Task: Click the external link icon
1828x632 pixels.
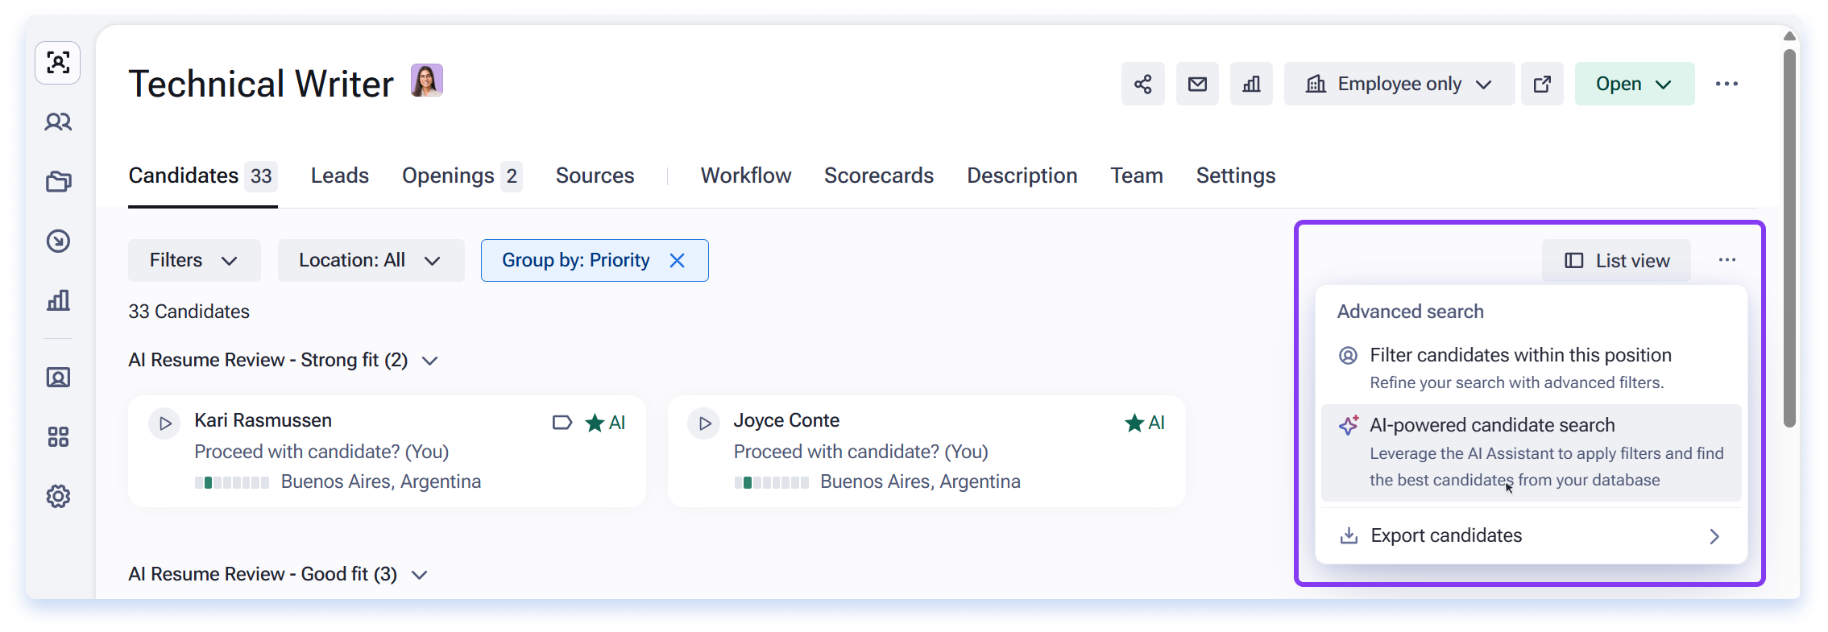Action: [1542, 84]
